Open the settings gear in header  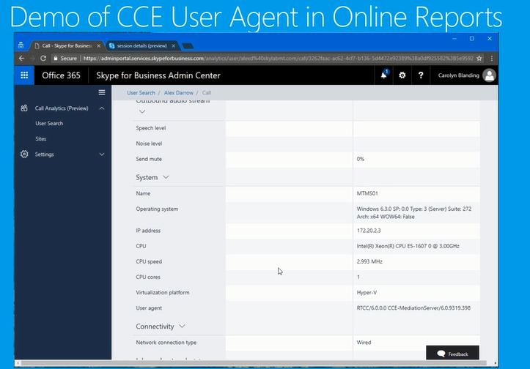point(402,75)
